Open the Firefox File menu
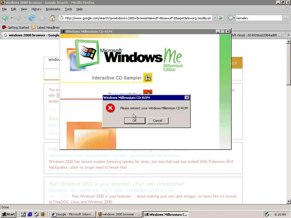The height and width of the screenshot is (218, 291). tap(4, 9)
